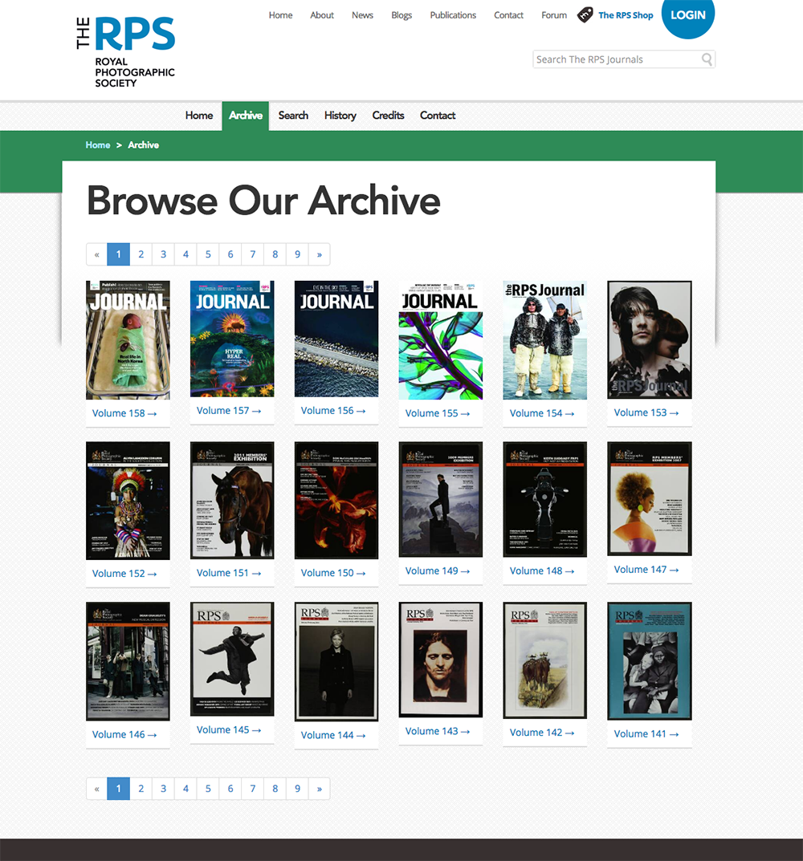Click previous page arrow in bottom pagination
Screen dimensions: 803x861
[96, 789]
